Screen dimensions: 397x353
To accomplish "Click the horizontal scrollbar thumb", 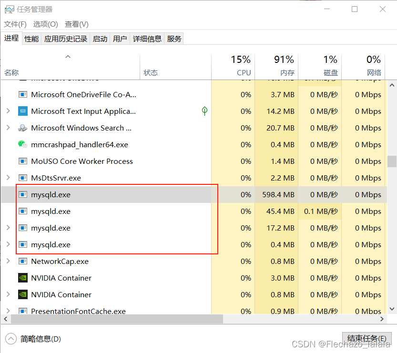I will [x=117, y=319].
